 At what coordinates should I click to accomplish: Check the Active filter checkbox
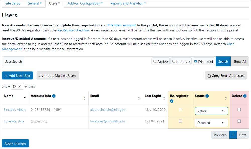155,61
